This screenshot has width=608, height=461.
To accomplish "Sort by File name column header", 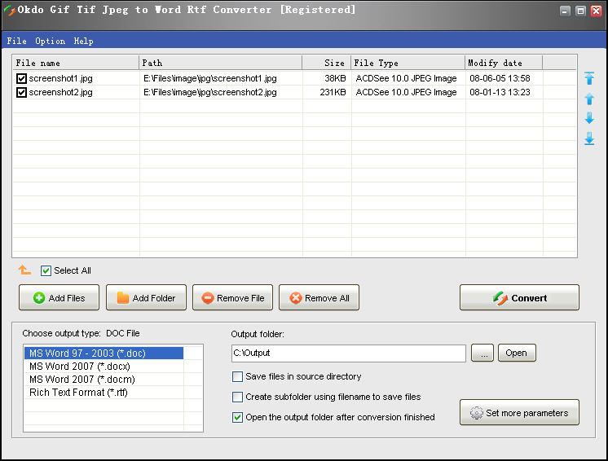I will click(76, 63).
